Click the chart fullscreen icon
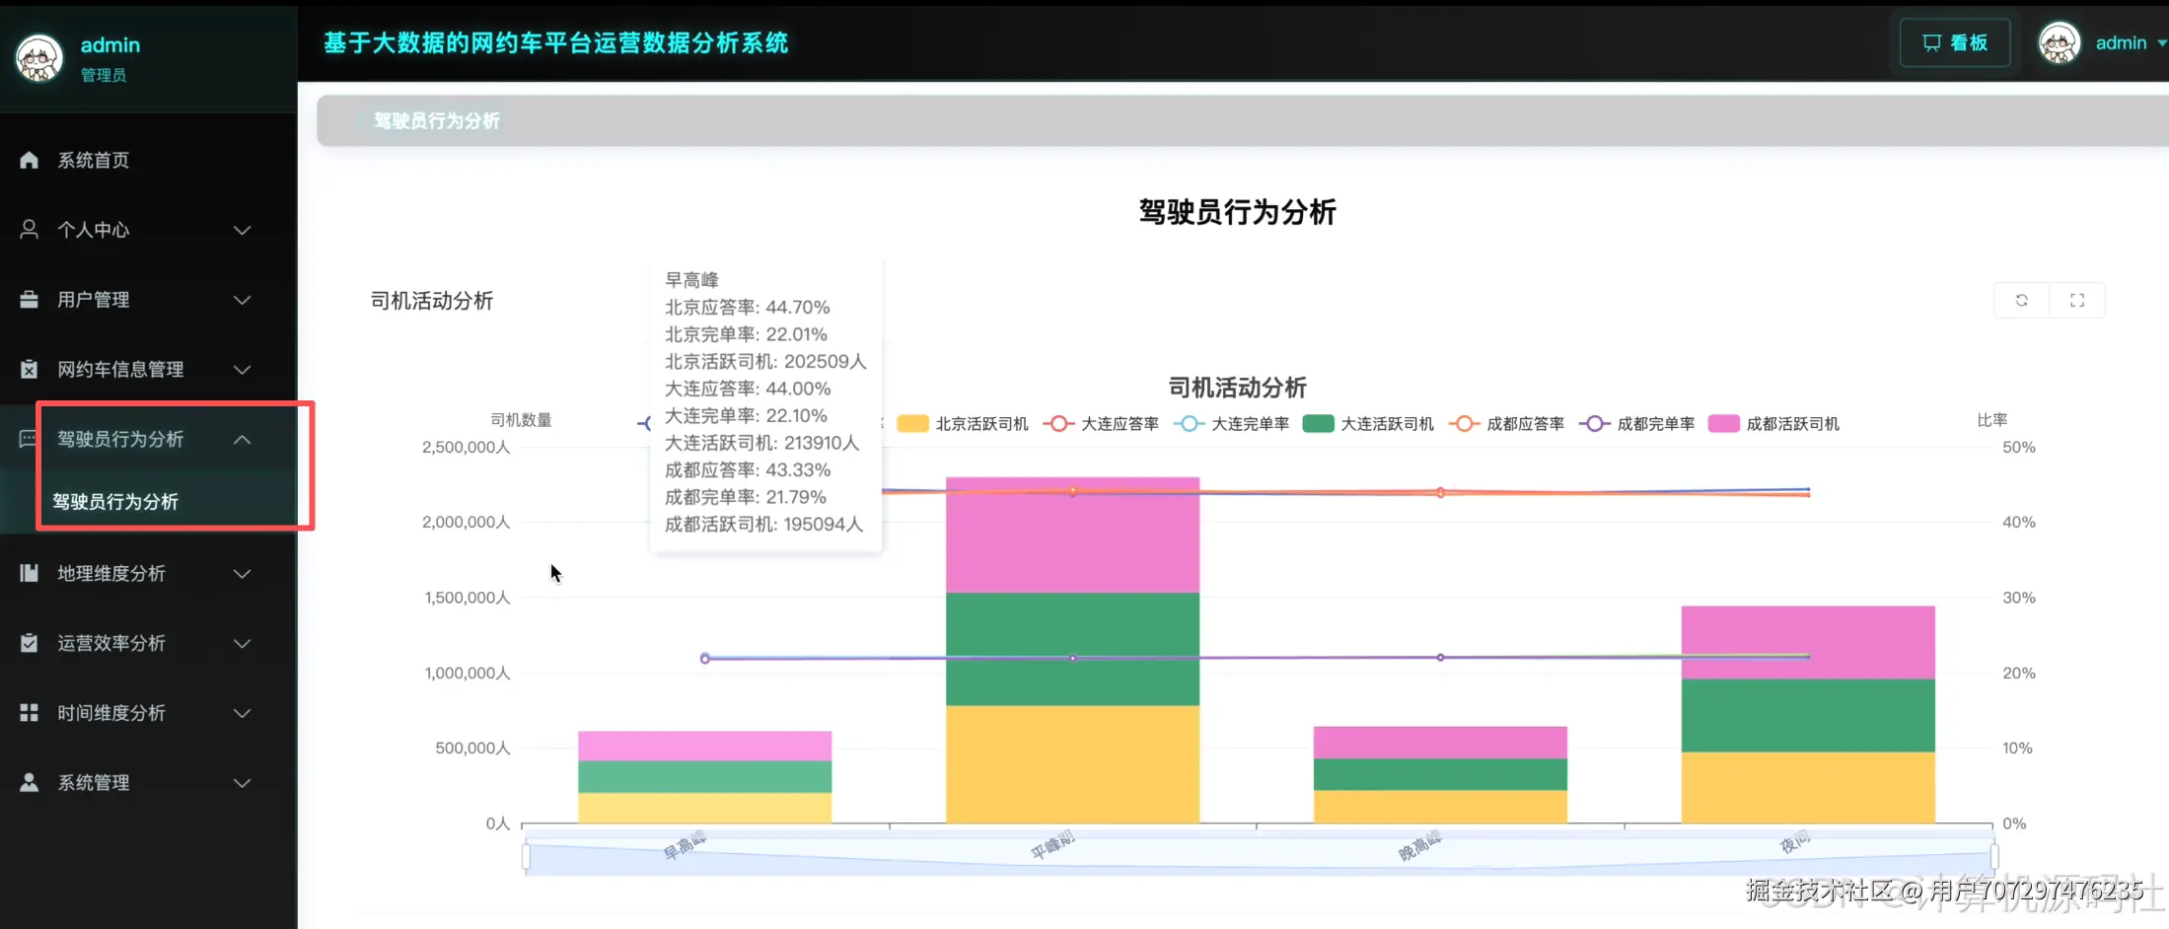2169x929 pixels. tap(2076, 300)
